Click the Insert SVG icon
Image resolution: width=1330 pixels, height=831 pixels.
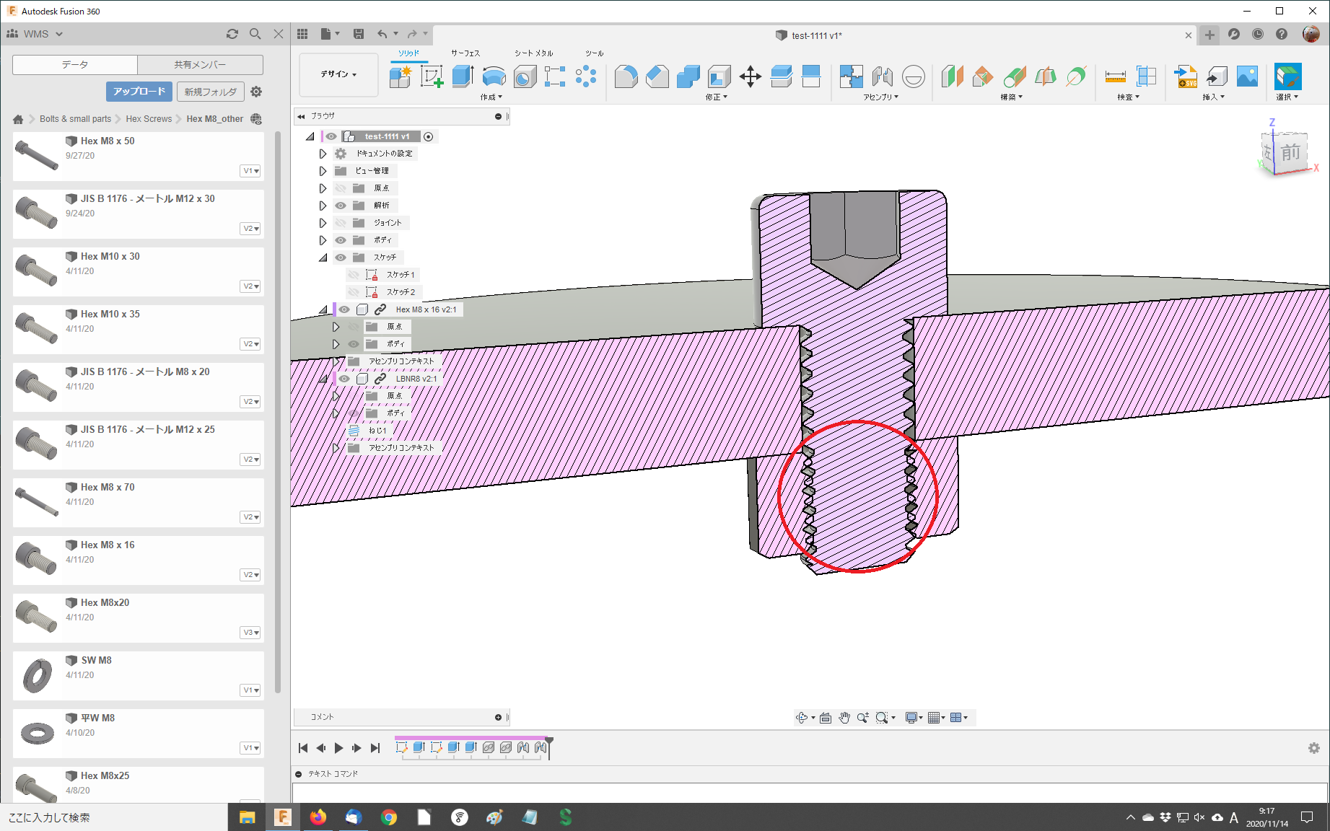pos(1186,76)
